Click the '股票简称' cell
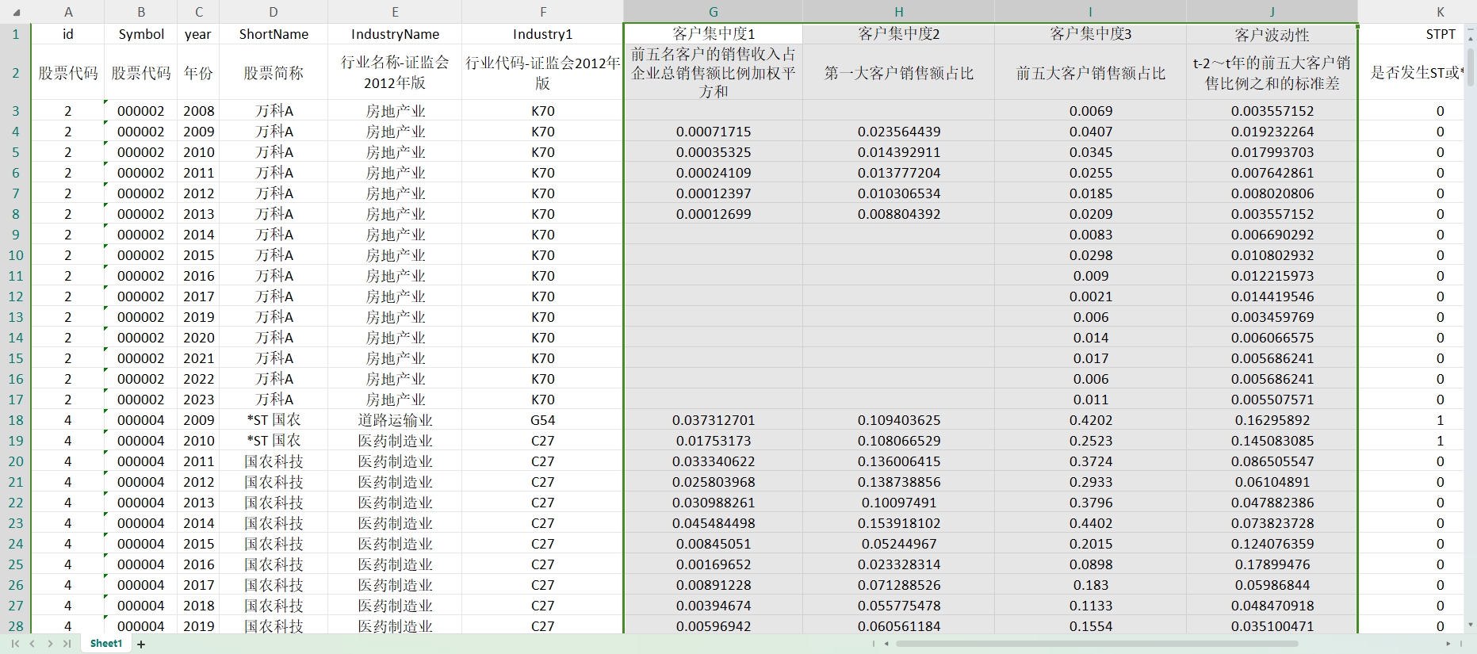This screenshot has width=1477, height=654. [x=274, y=73]
